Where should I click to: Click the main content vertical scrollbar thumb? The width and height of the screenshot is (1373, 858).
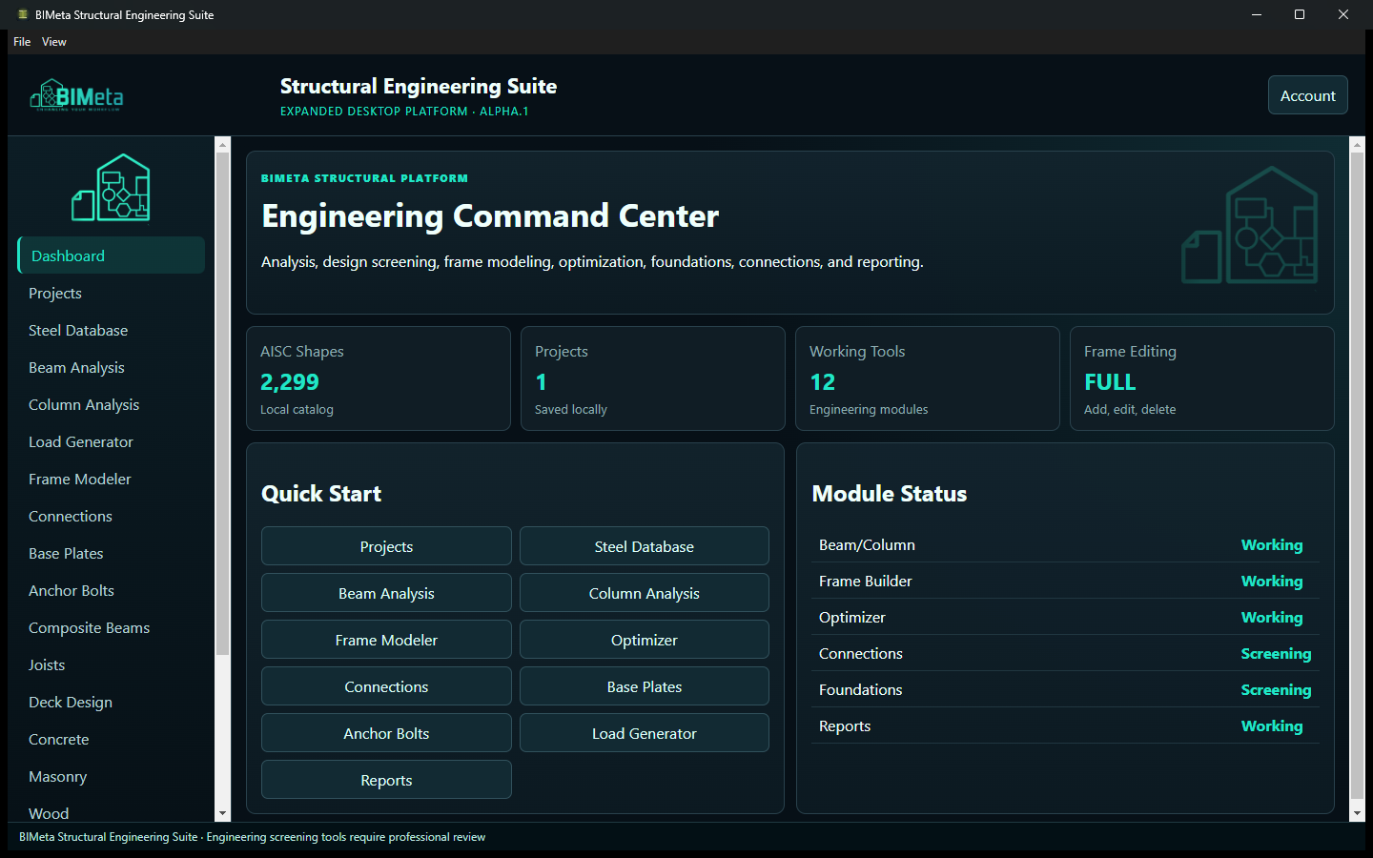click(x=1358, y=475)
